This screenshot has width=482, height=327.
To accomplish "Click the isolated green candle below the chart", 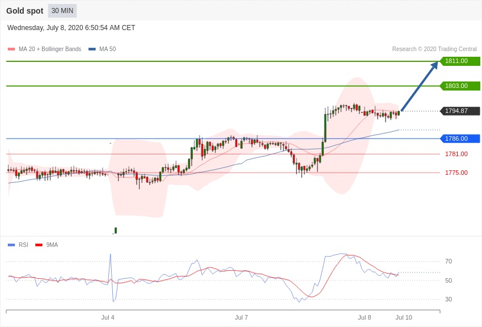I will (x=116, y=230).
